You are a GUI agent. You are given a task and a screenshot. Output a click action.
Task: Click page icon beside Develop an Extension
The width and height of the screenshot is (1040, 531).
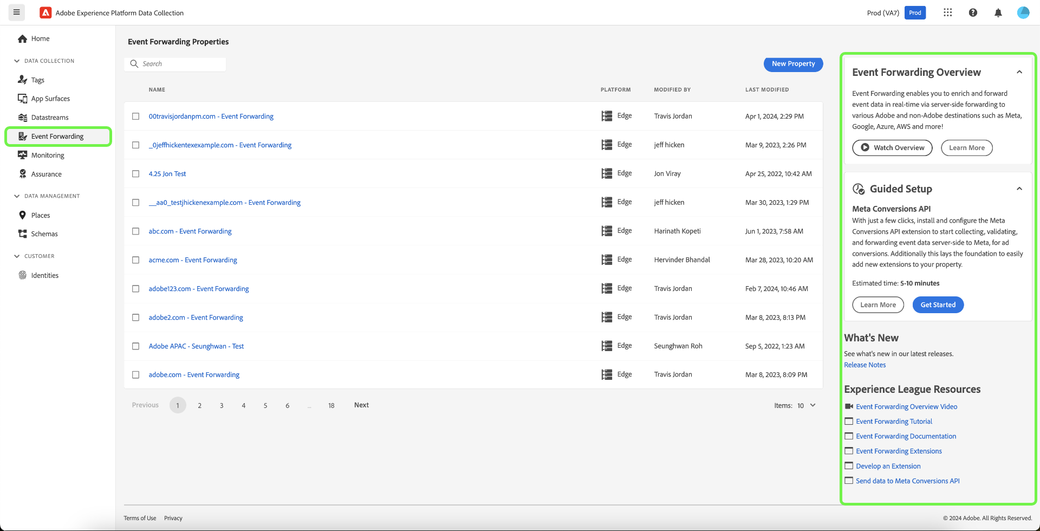(x=849, y=466)
